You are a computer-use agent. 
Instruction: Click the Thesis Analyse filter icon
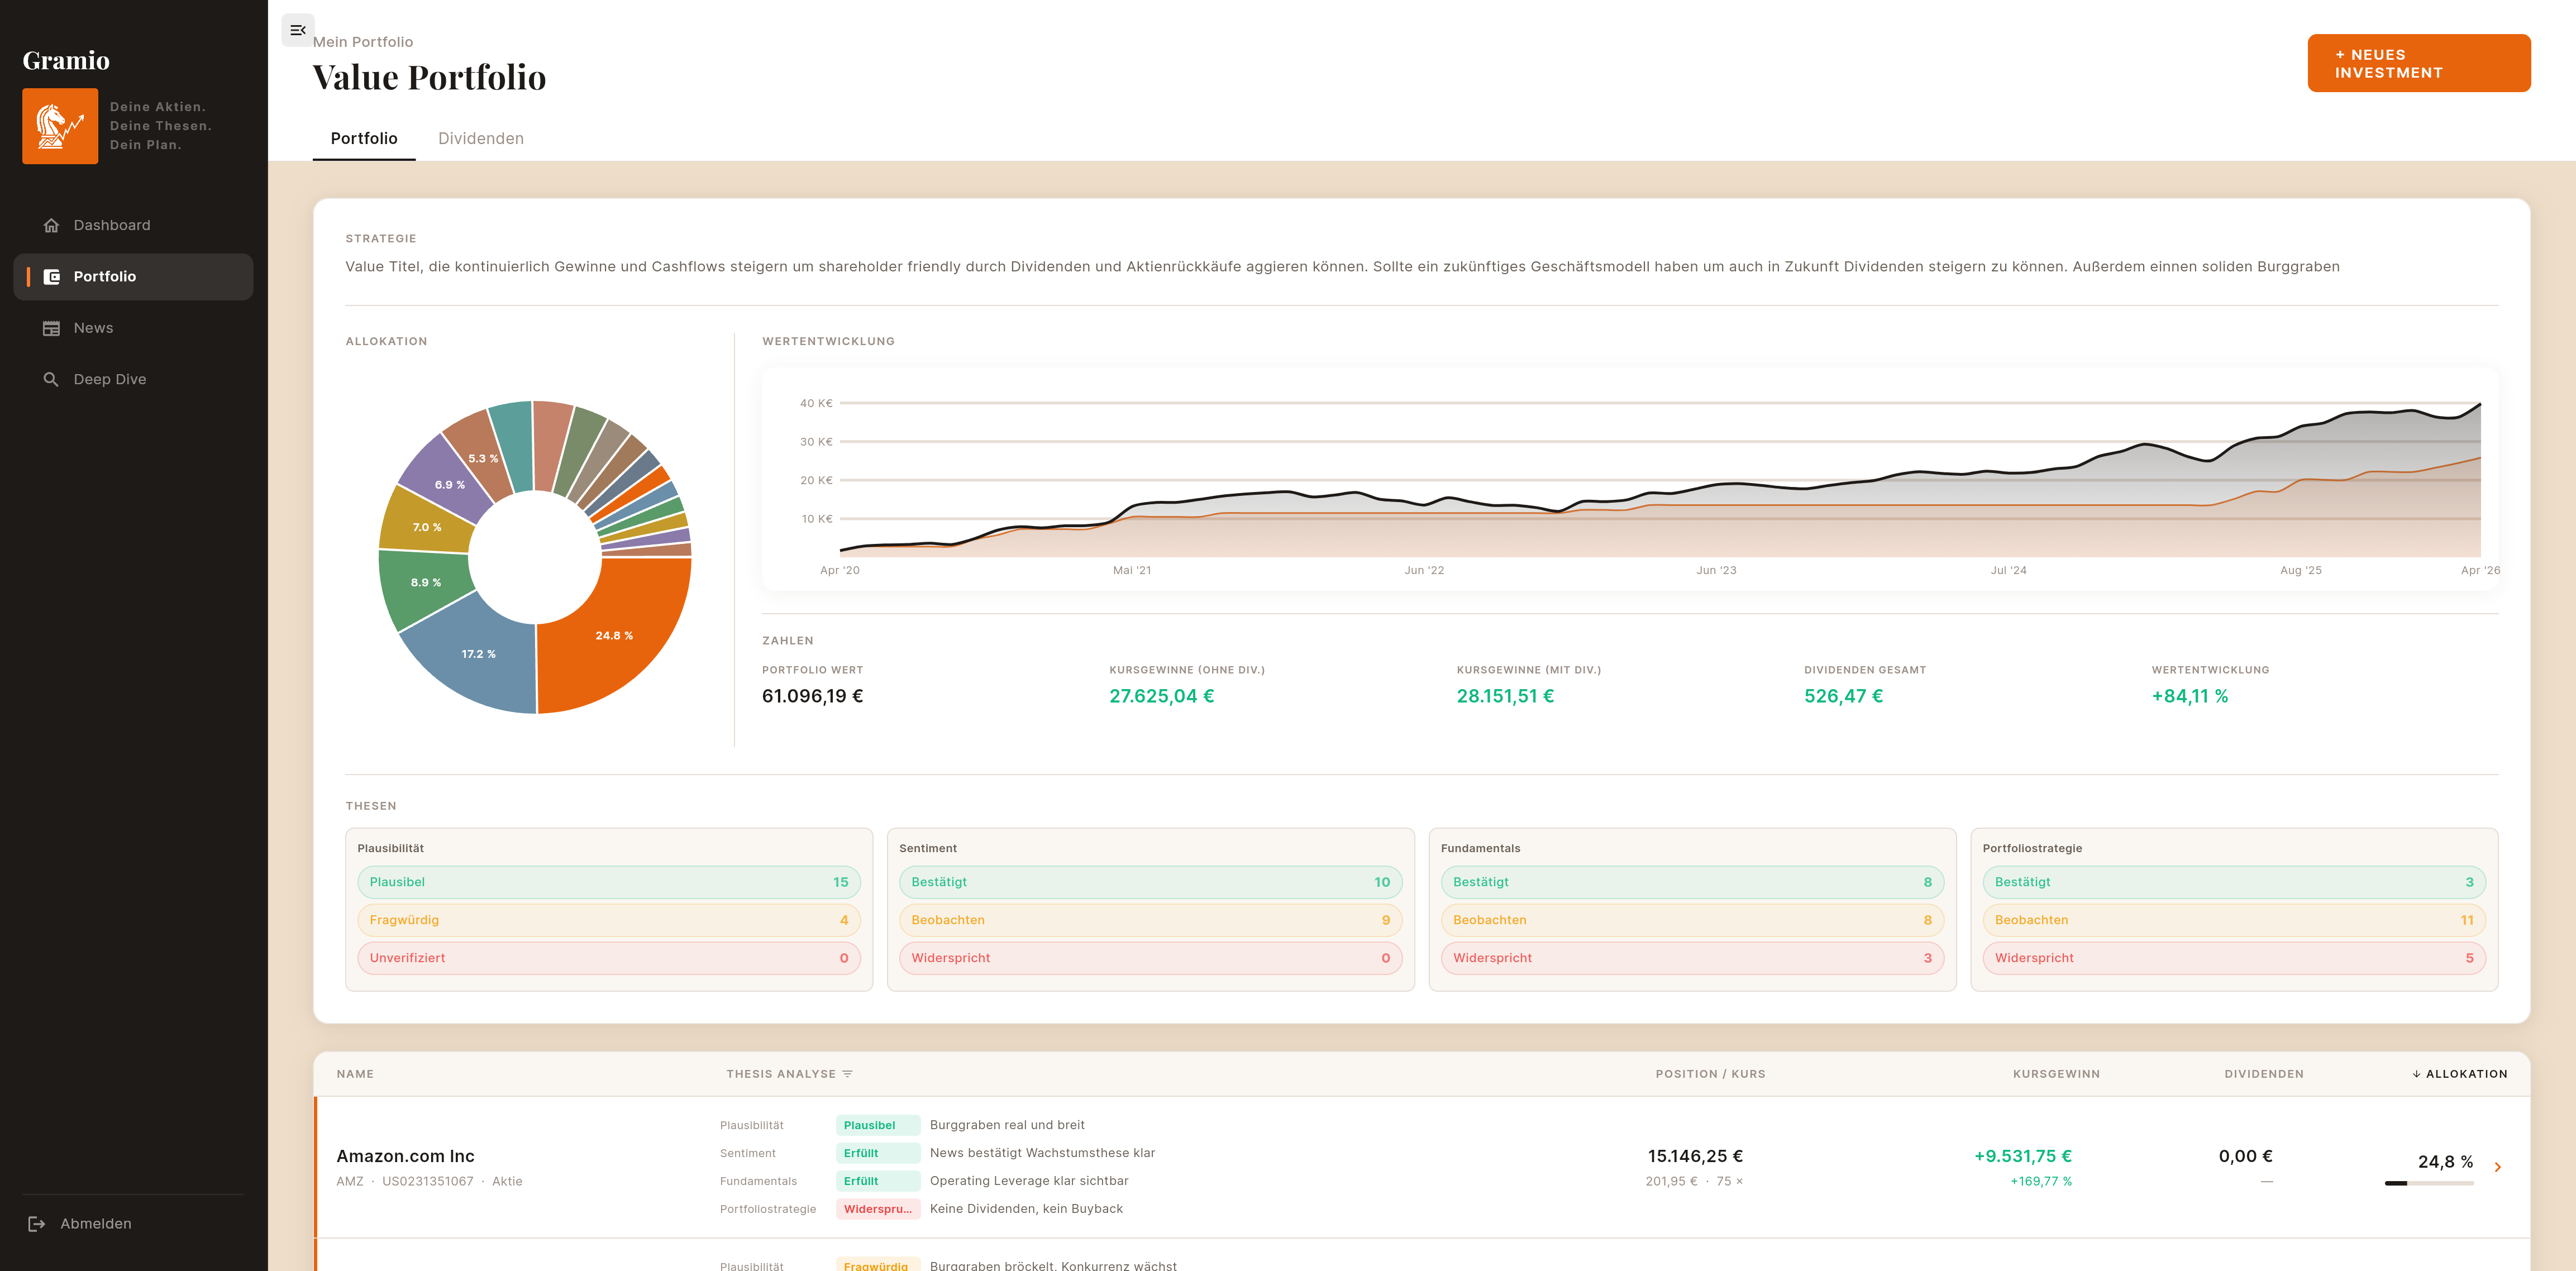point(847,1074)
